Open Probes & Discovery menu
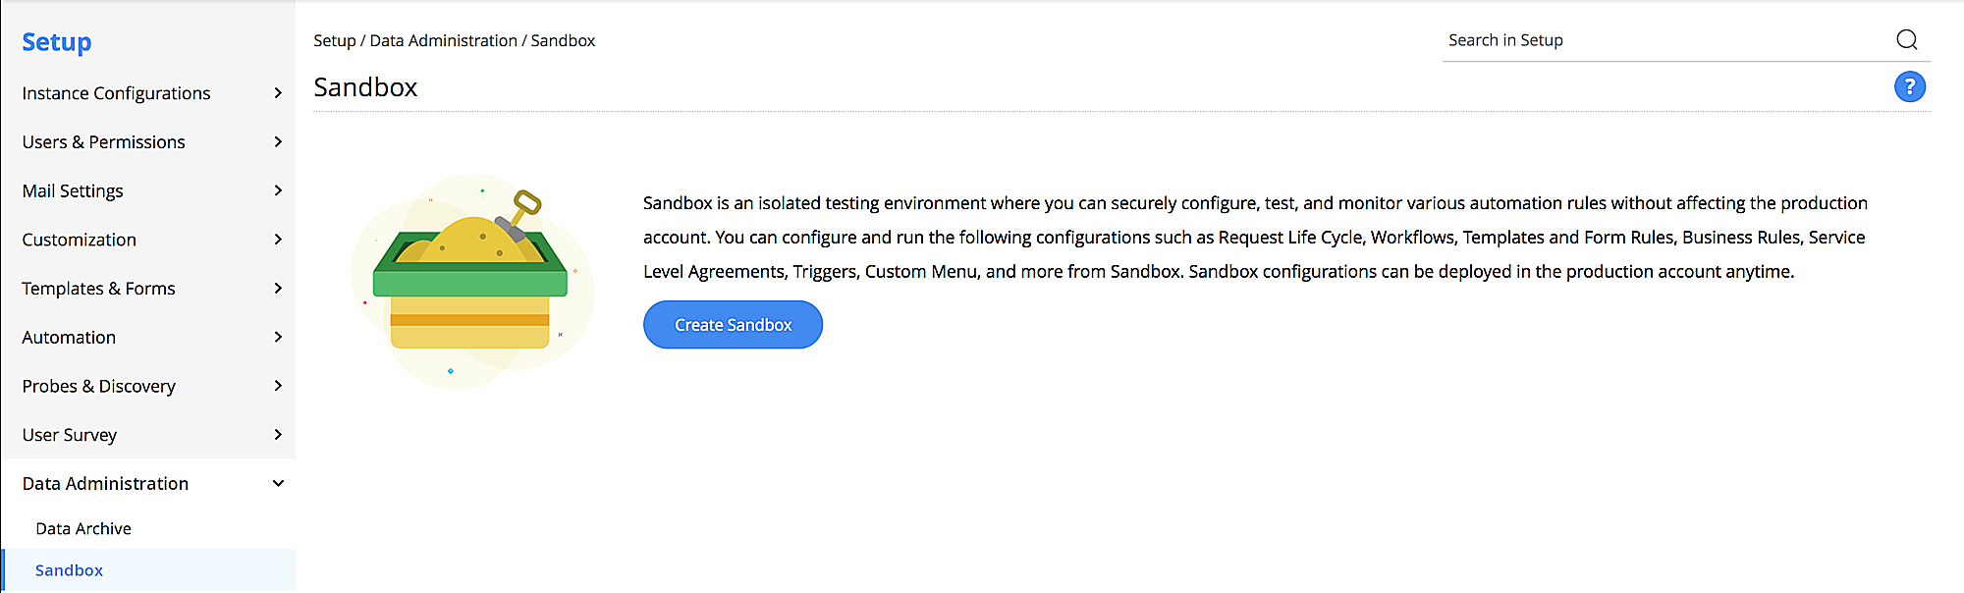 click(99, 386)
